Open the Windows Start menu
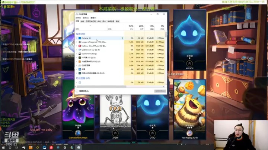 pos(3,148)
